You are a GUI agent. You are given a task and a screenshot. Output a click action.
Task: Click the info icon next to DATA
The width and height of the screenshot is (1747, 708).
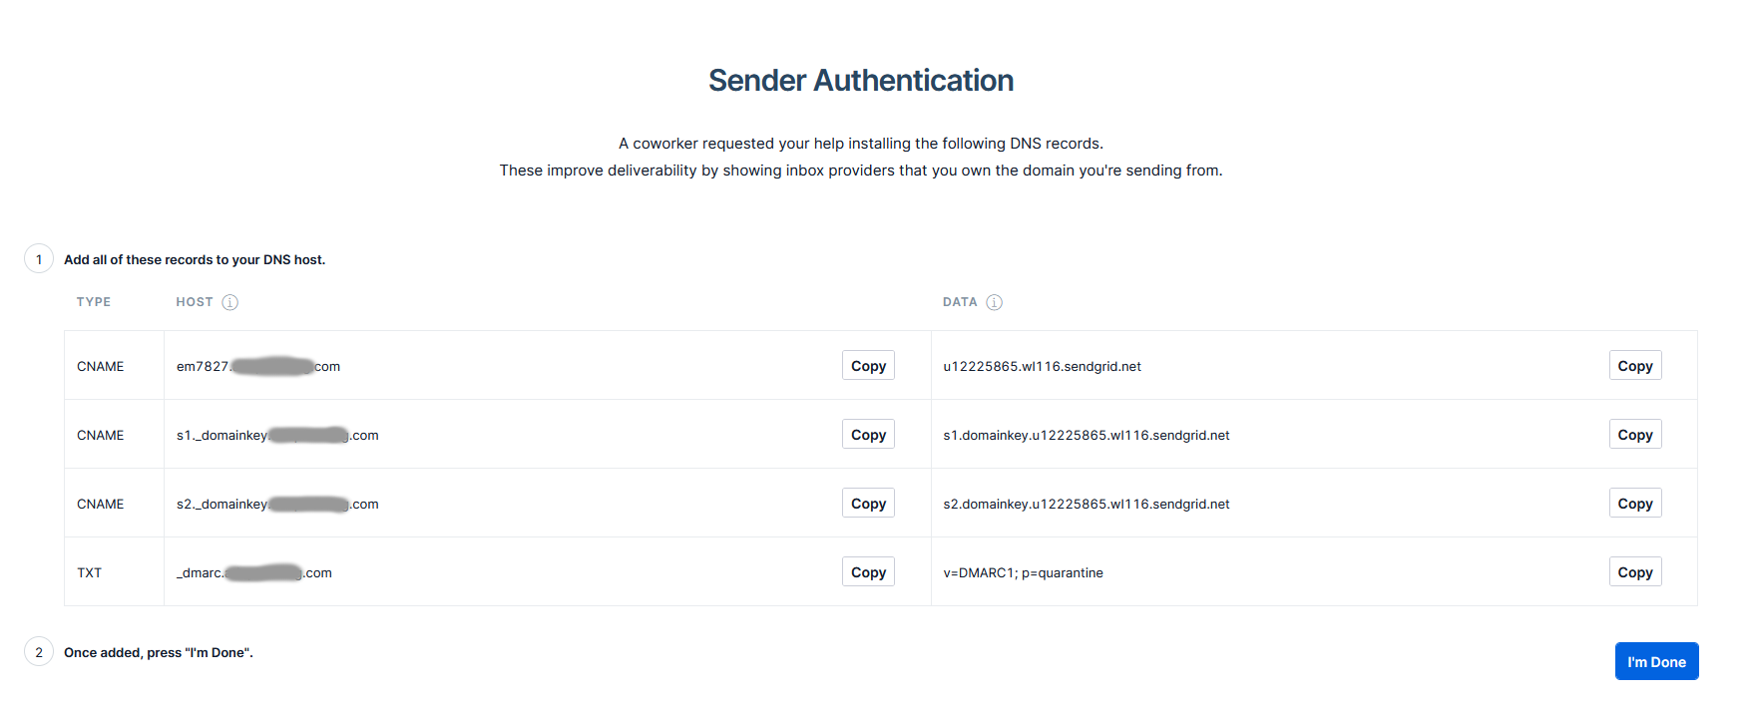[994, 302]
